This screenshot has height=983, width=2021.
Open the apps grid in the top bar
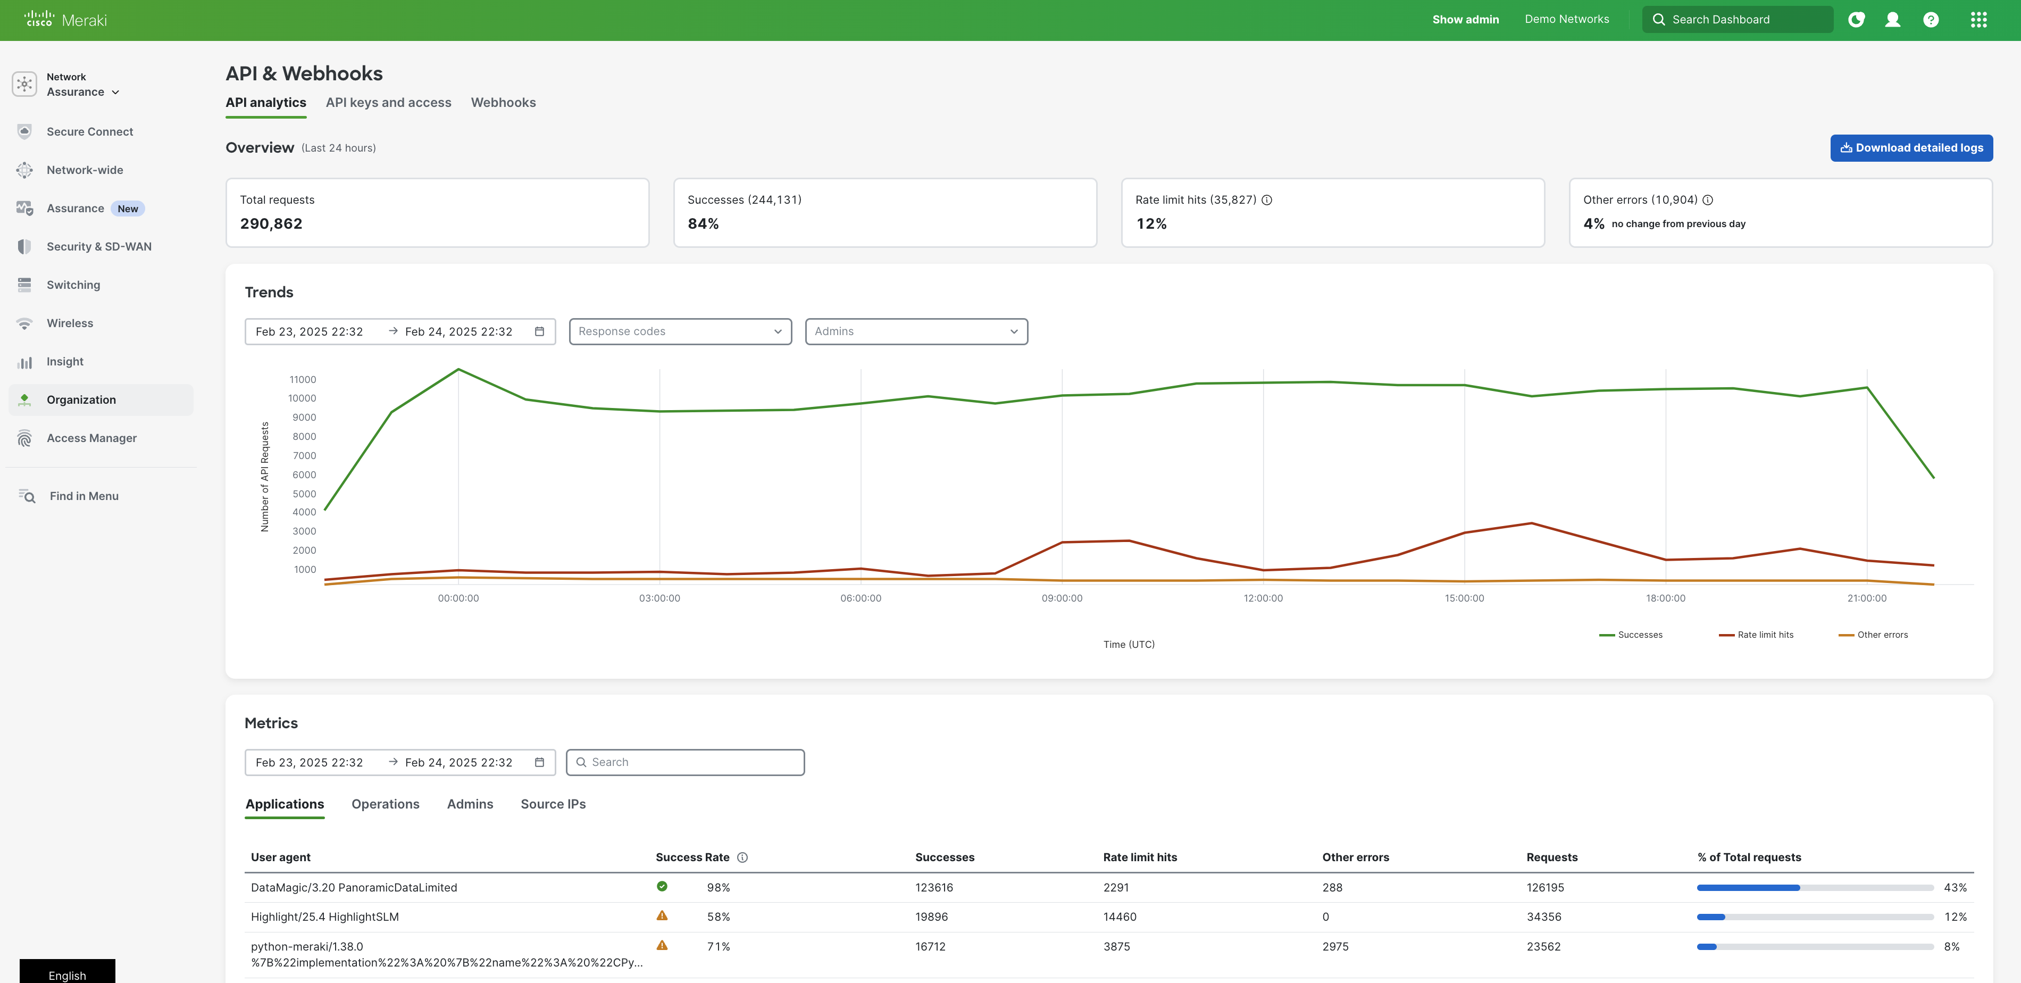tap(1978, 19)
